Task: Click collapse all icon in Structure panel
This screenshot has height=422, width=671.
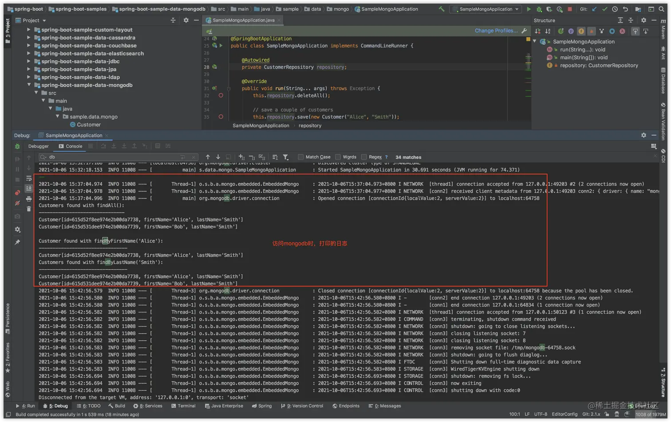Action: [x=631, y=20]
